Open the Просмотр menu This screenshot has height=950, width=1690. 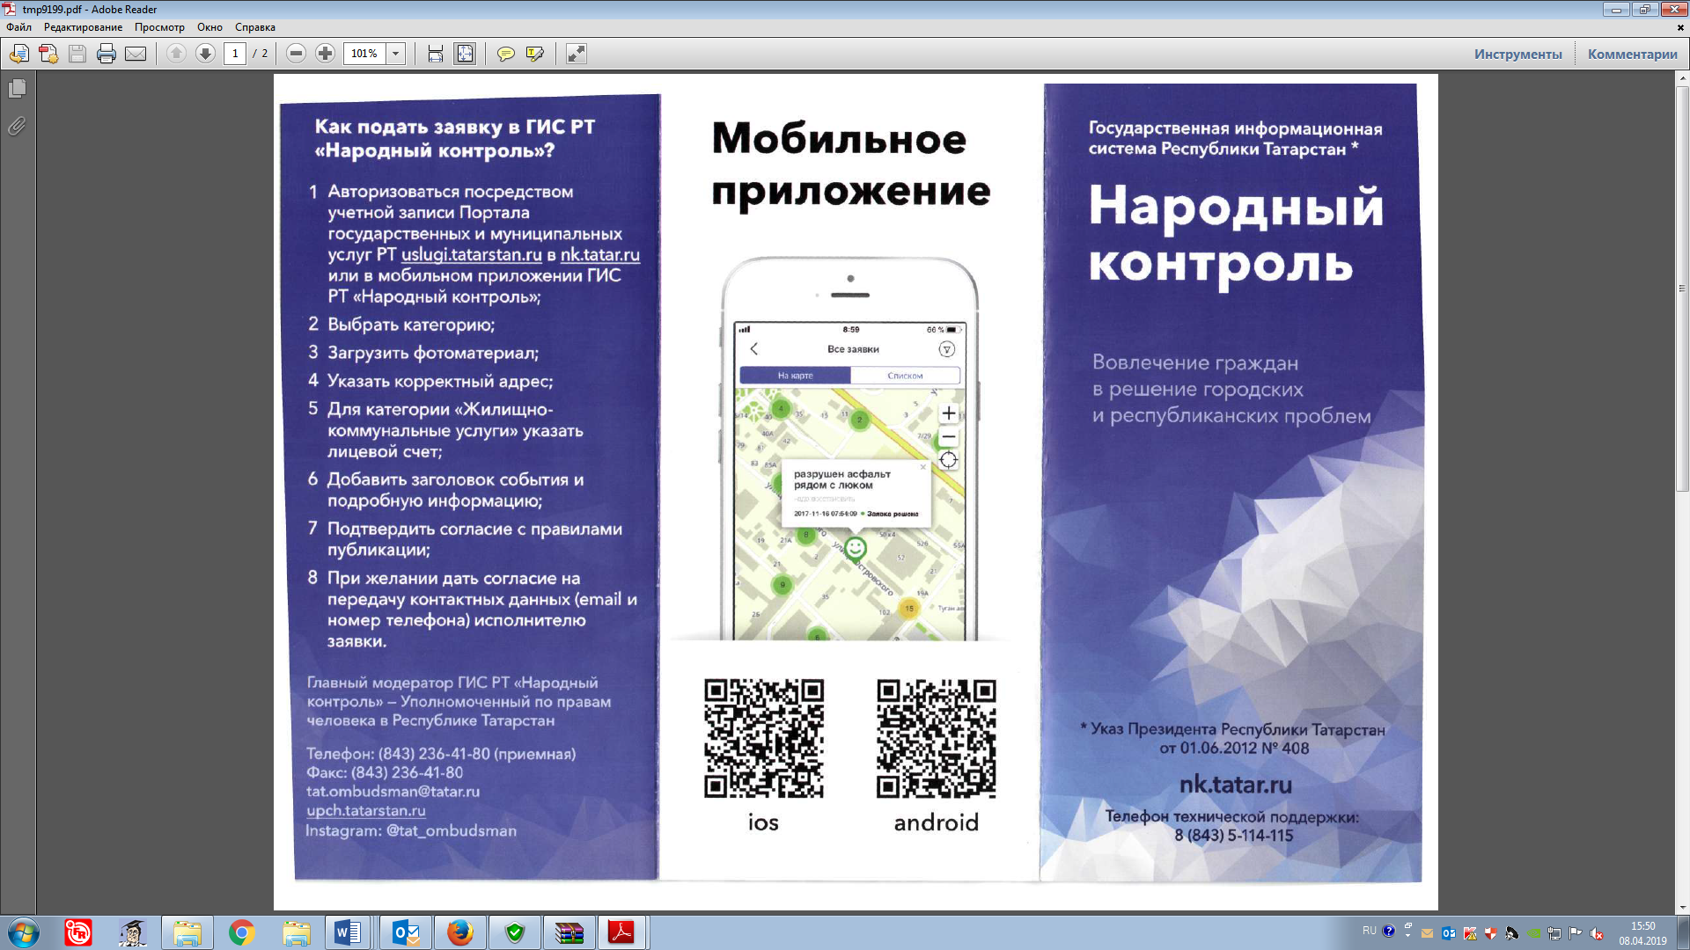point(159,27)
